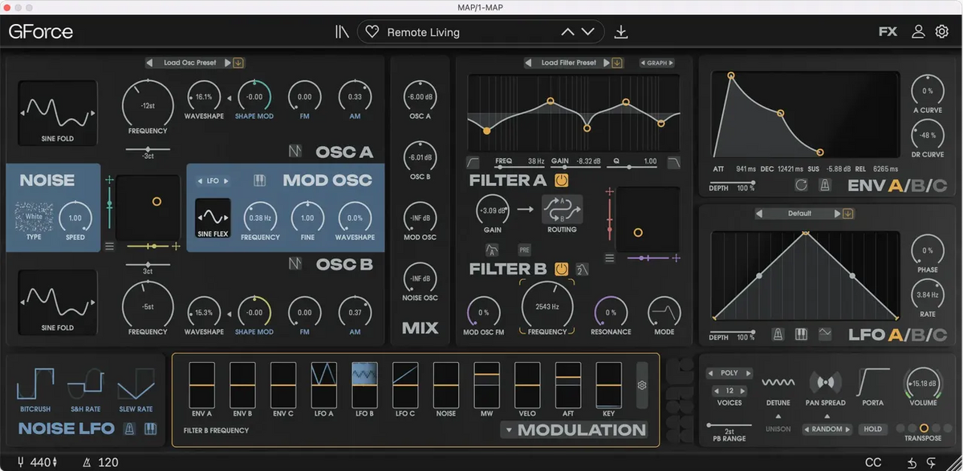
Task: Click the PB RANGE slider
Action: click(729, 424)
